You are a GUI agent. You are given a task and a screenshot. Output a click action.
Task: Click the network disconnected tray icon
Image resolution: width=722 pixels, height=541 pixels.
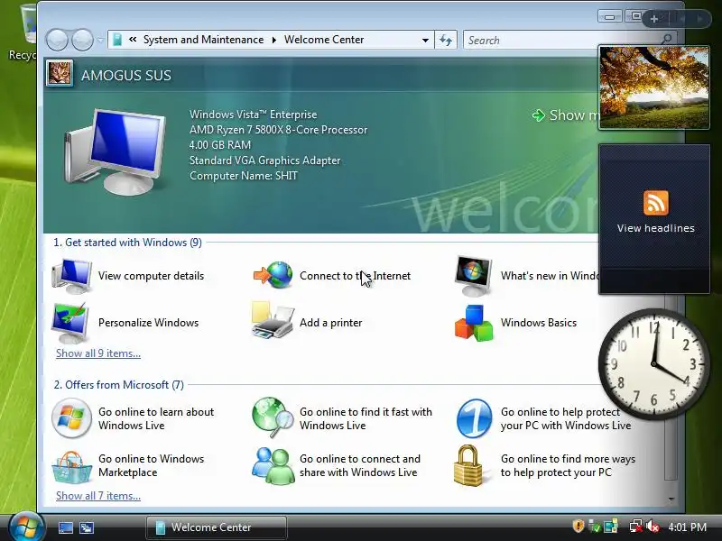(x=636, y=527)
